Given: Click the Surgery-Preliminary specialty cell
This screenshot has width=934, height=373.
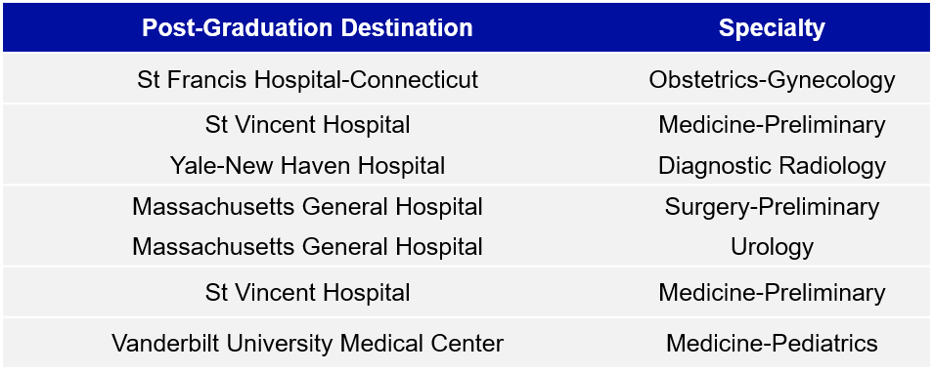Looking at the screenshot, I should pos(772,207).
